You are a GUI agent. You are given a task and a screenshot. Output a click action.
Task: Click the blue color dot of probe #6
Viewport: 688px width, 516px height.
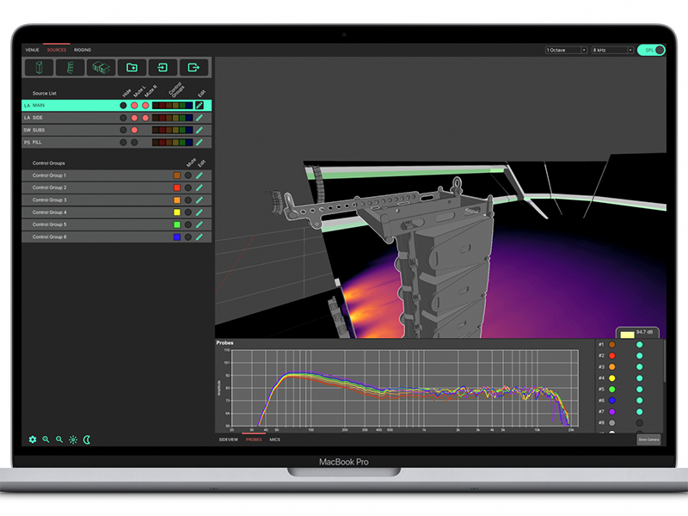pyautogui.click(x=611, y=400)
